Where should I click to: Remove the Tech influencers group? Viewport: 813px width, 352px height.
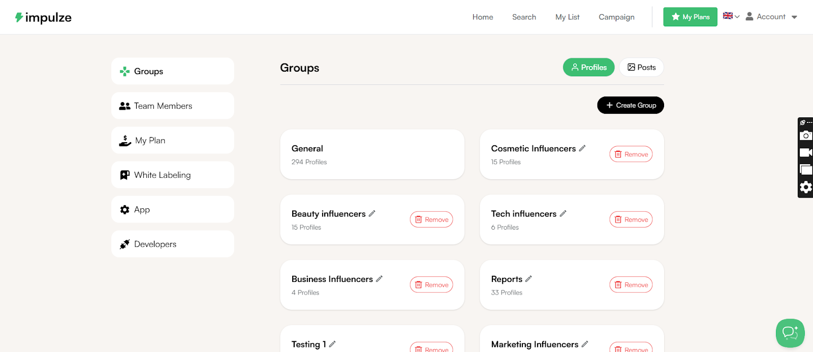631,219
